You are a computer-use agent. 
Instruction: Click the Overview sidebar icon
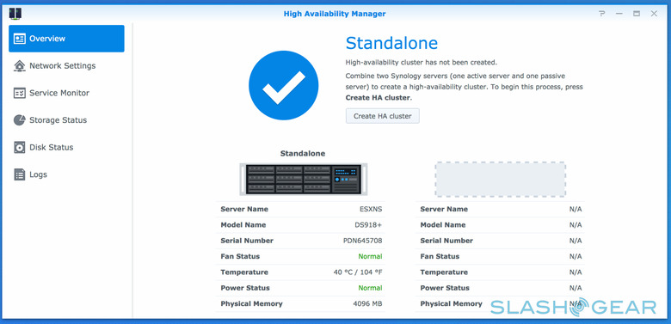[19, 39]
